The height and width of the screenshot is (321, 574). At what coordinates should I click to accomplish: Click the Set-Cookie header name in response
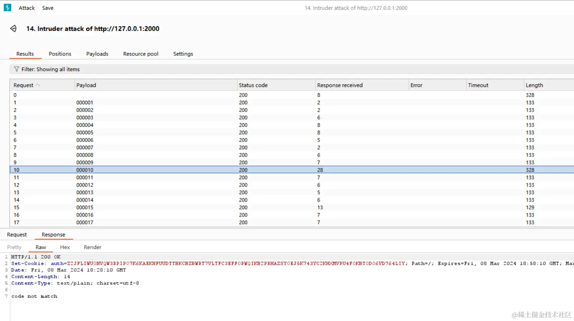[28, 263]
